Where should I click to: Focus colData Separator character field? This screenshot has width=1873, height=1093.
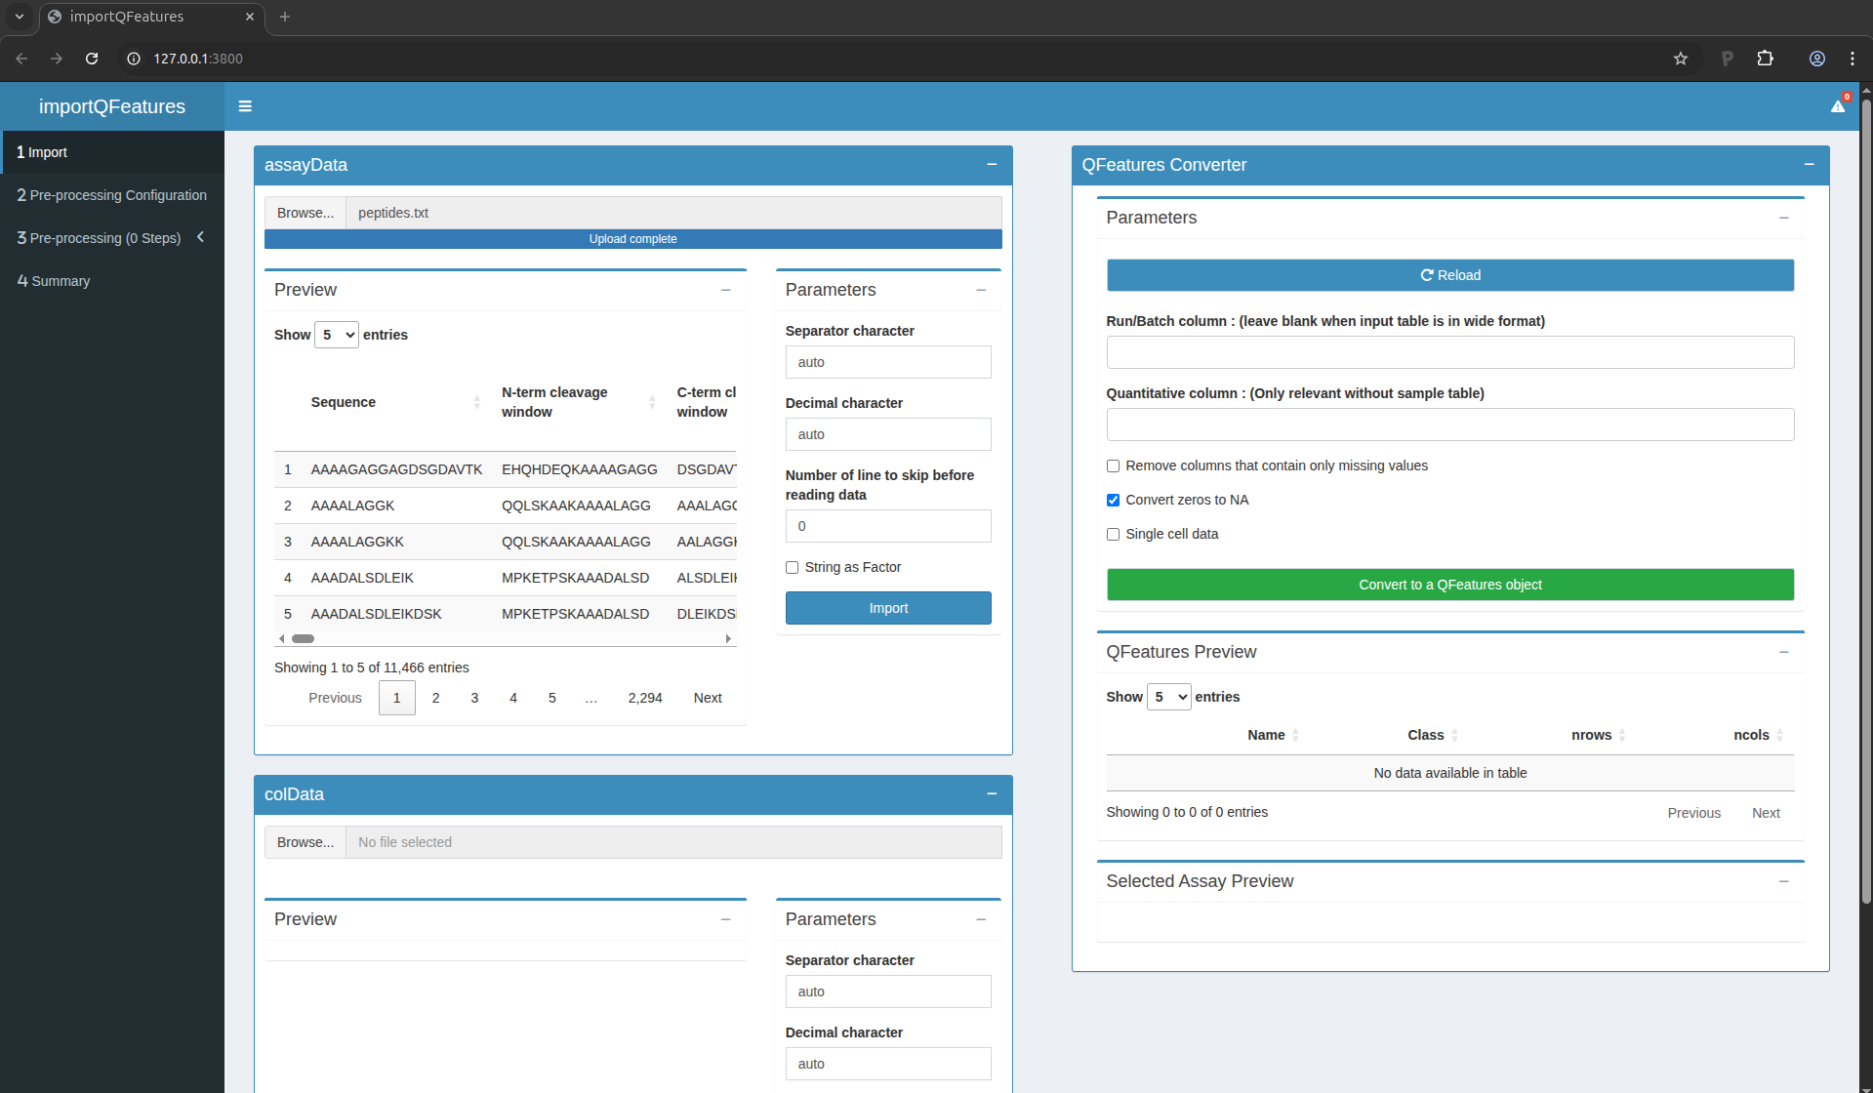pyautogui.click(x=888, y=992)
